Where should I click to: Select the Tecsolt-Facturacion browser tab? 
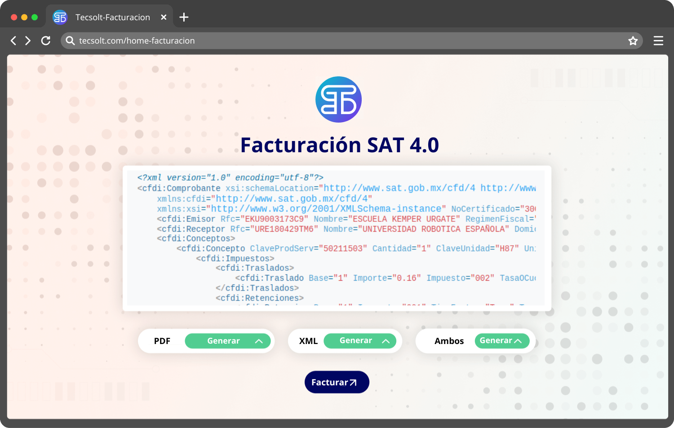(x=112, y=18)
